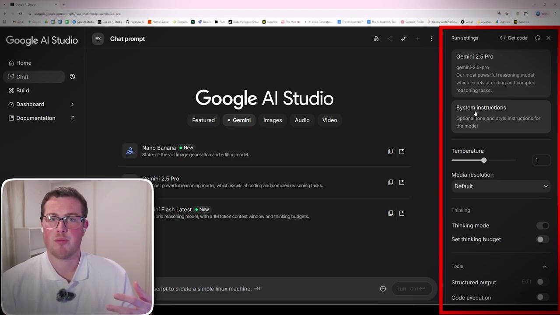Click the Build tools icon in sidebar
Viewport: 560px width, 315px height.
[11, 91]
